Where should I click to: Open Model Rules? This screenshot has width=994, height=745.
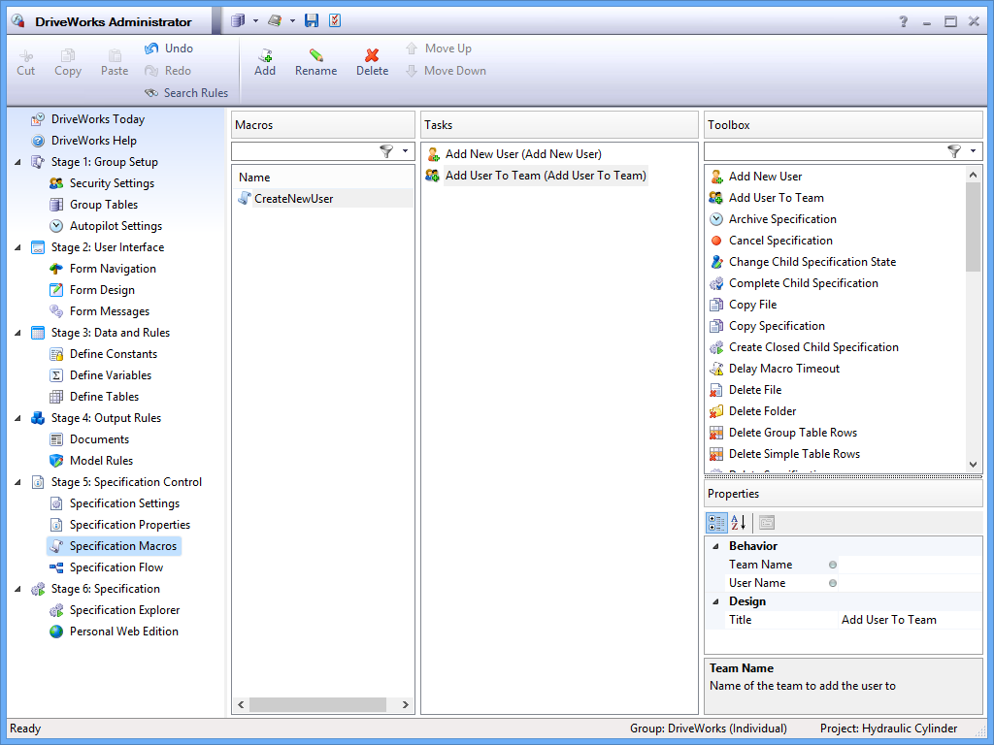click(x=101, y=461)
